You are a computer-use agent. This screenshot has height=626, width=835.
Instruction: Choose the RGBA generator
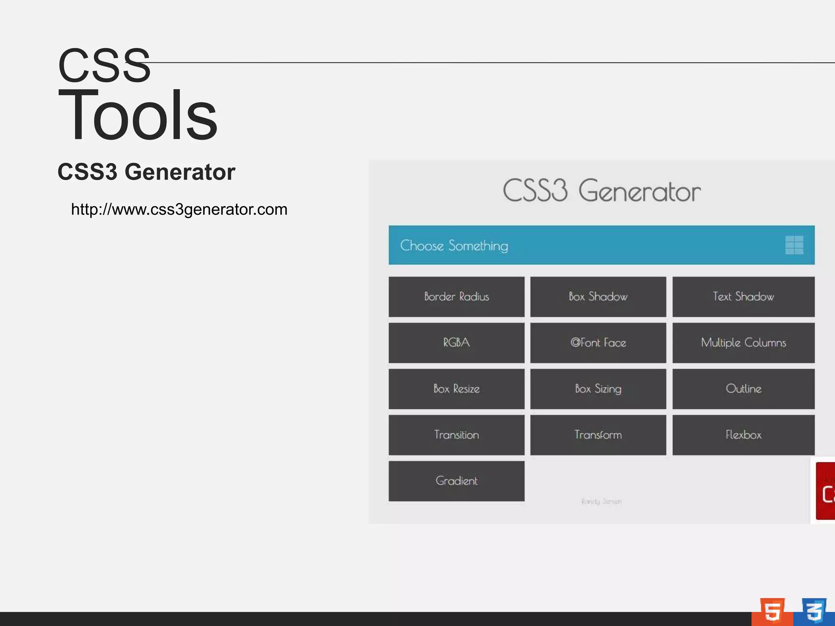click(x=456, y=343)
